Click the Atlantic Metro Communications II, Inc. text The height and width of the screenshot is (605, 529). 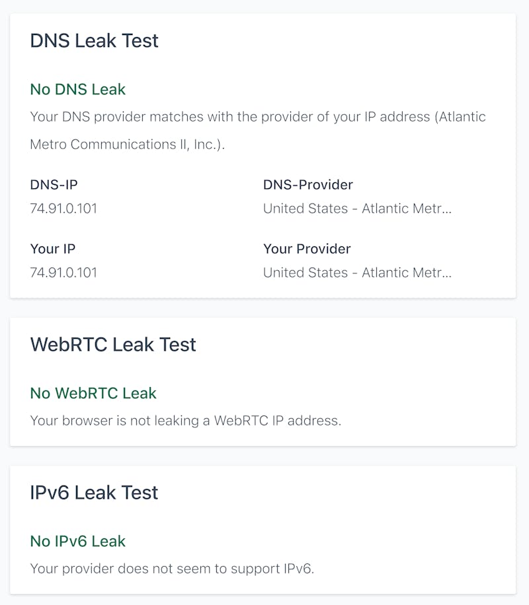tap(127, 145)
